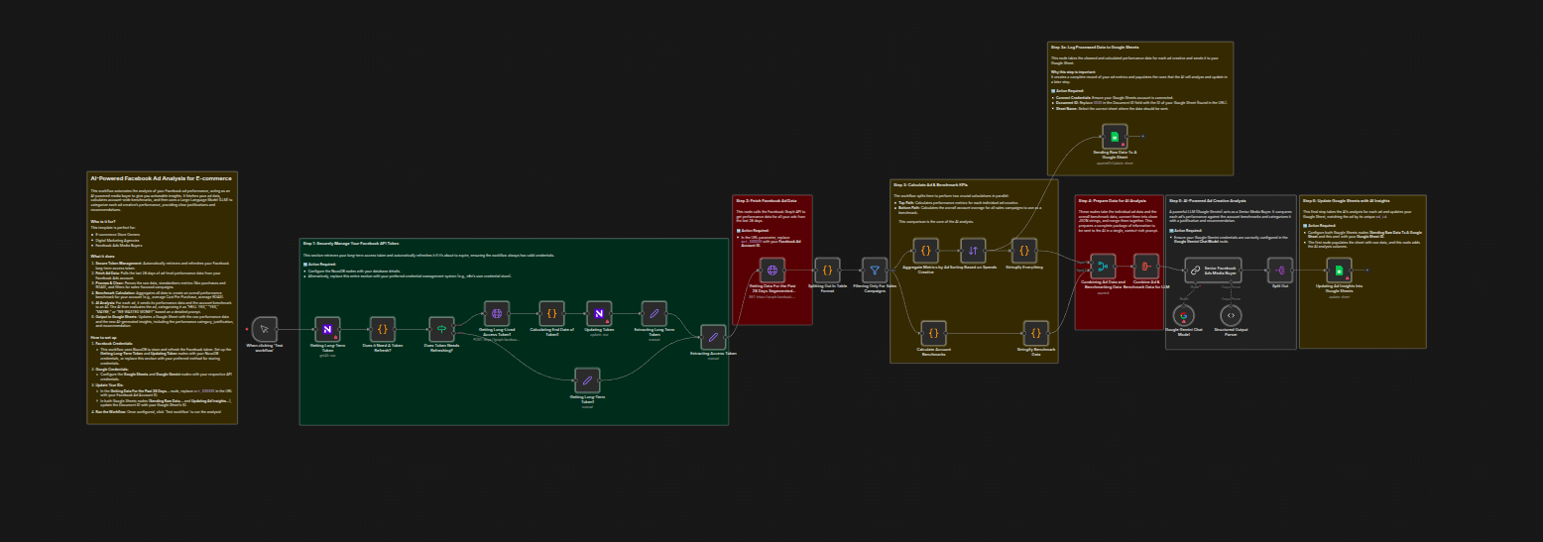Open the 'Does it Need A Token Refresh?' code node
Viewport: 1543px width, 542px height.
point(383,329)
